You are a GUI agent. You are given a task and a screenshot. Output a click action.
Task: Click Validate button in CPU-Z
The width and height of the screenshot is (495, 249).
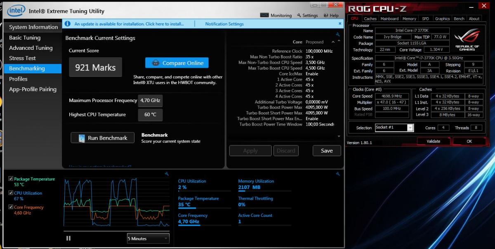tap(433, 141)
